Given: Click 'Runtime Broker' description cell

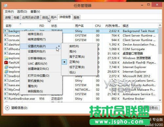Looking at the screenshot, I should [x=133, y=99].
